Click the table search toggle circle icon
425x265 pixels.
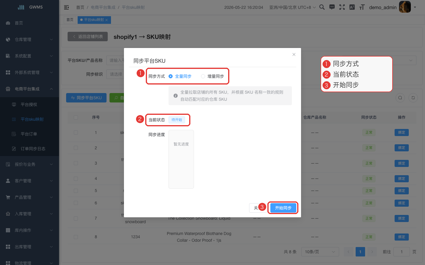point(400,98)
